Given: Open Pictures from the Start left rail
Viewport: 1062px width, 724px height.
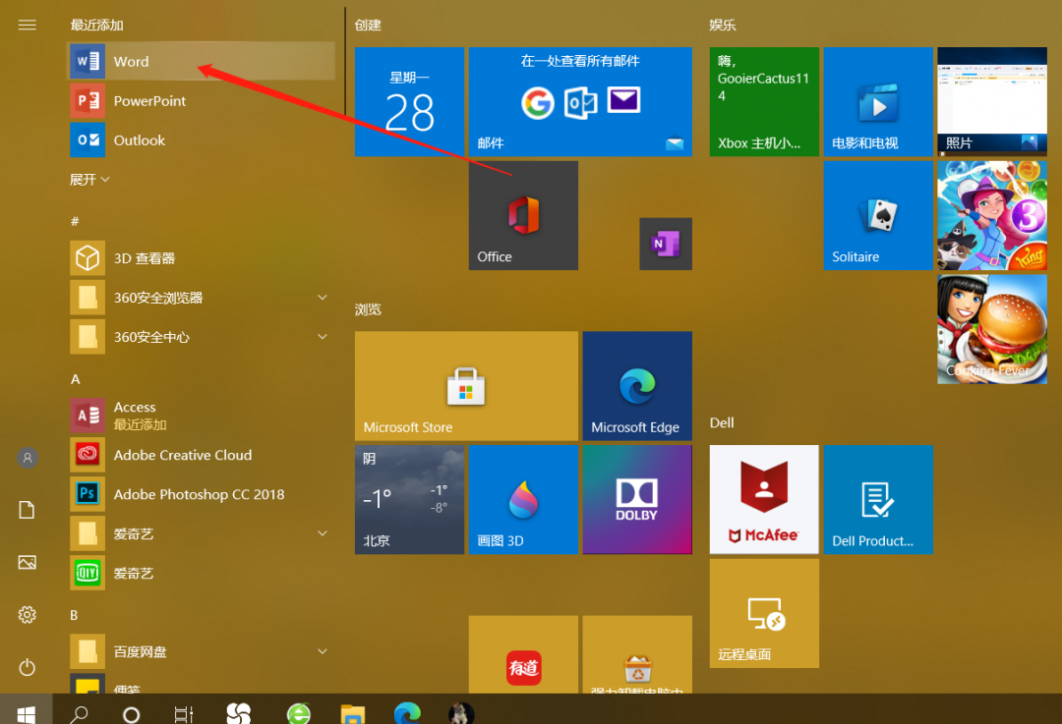Looking at the screenshot, I should (x=28, y=562).
